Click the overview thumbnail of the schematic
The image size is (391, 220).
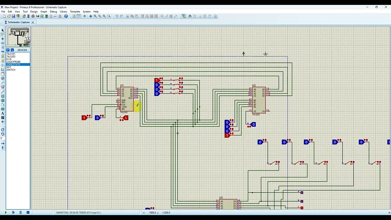click(18, 37)
